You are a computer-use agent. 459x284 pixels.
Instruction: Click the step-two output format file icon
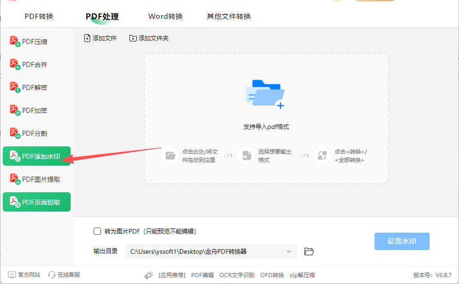click(x=246, y=156)
